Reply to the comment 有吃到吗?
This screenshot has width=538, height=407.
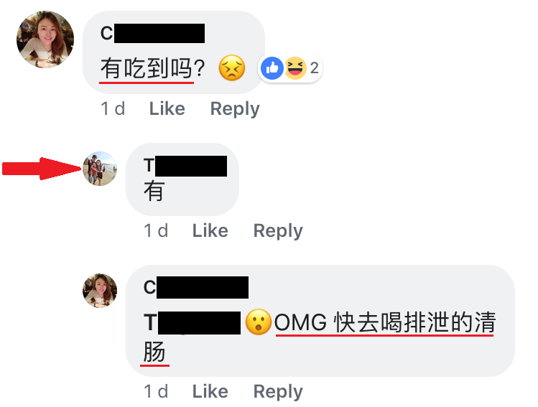coord(235,108)
